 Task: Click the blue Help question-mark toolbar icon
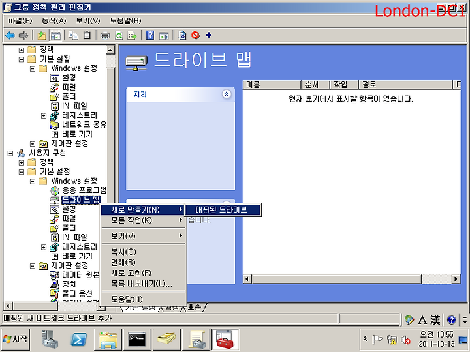pyautogui.click(x=150, y=36)
